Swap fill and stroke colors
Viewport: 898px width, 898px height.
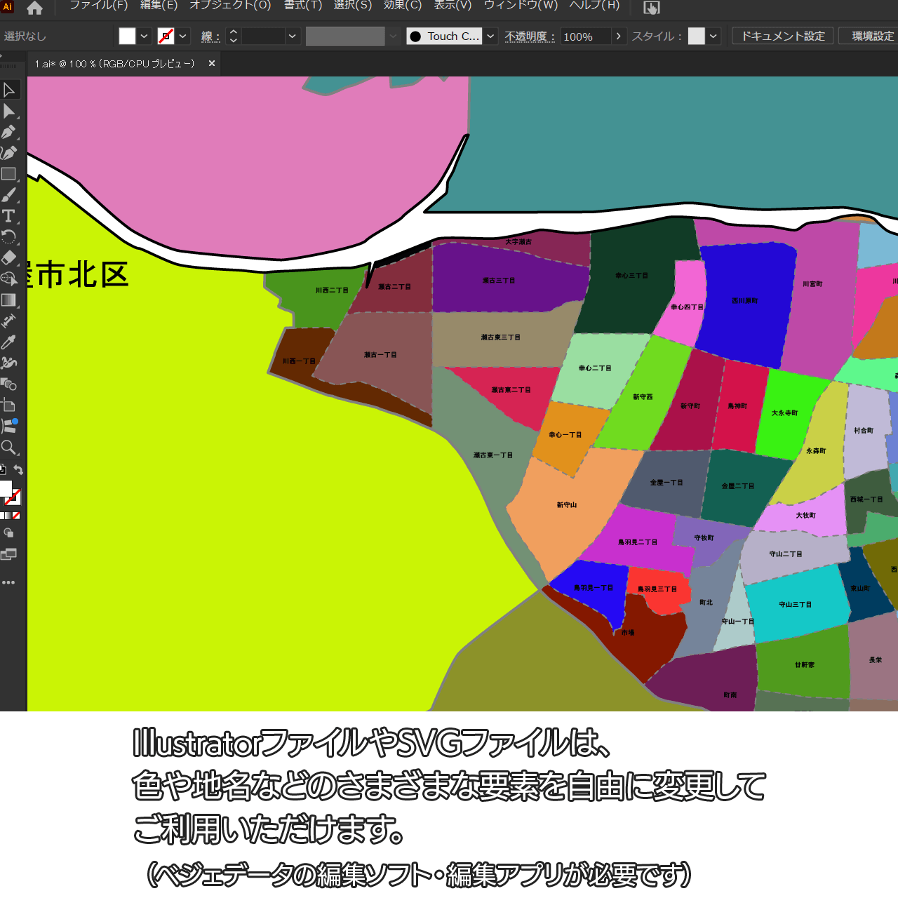(x=19, y=470)
